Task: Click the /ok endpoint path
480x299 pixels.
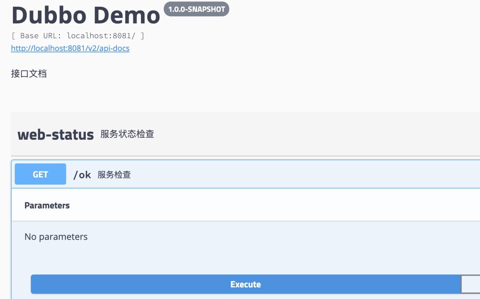Action: pos(82,175)
